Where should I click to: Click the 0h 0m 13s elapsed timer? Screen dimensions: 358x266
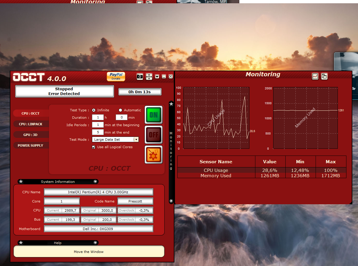[140, 92]
